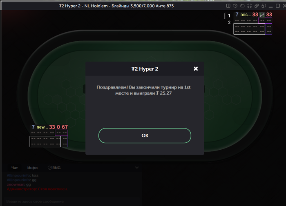Switch to the Чат tab
Viewport: 286px width, 206px height.
[x=15, y=168]
